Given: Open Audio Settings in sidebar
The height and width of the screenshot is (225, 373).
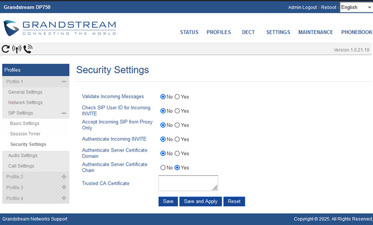Looking at the screenshot, I should tap(23, 156).
